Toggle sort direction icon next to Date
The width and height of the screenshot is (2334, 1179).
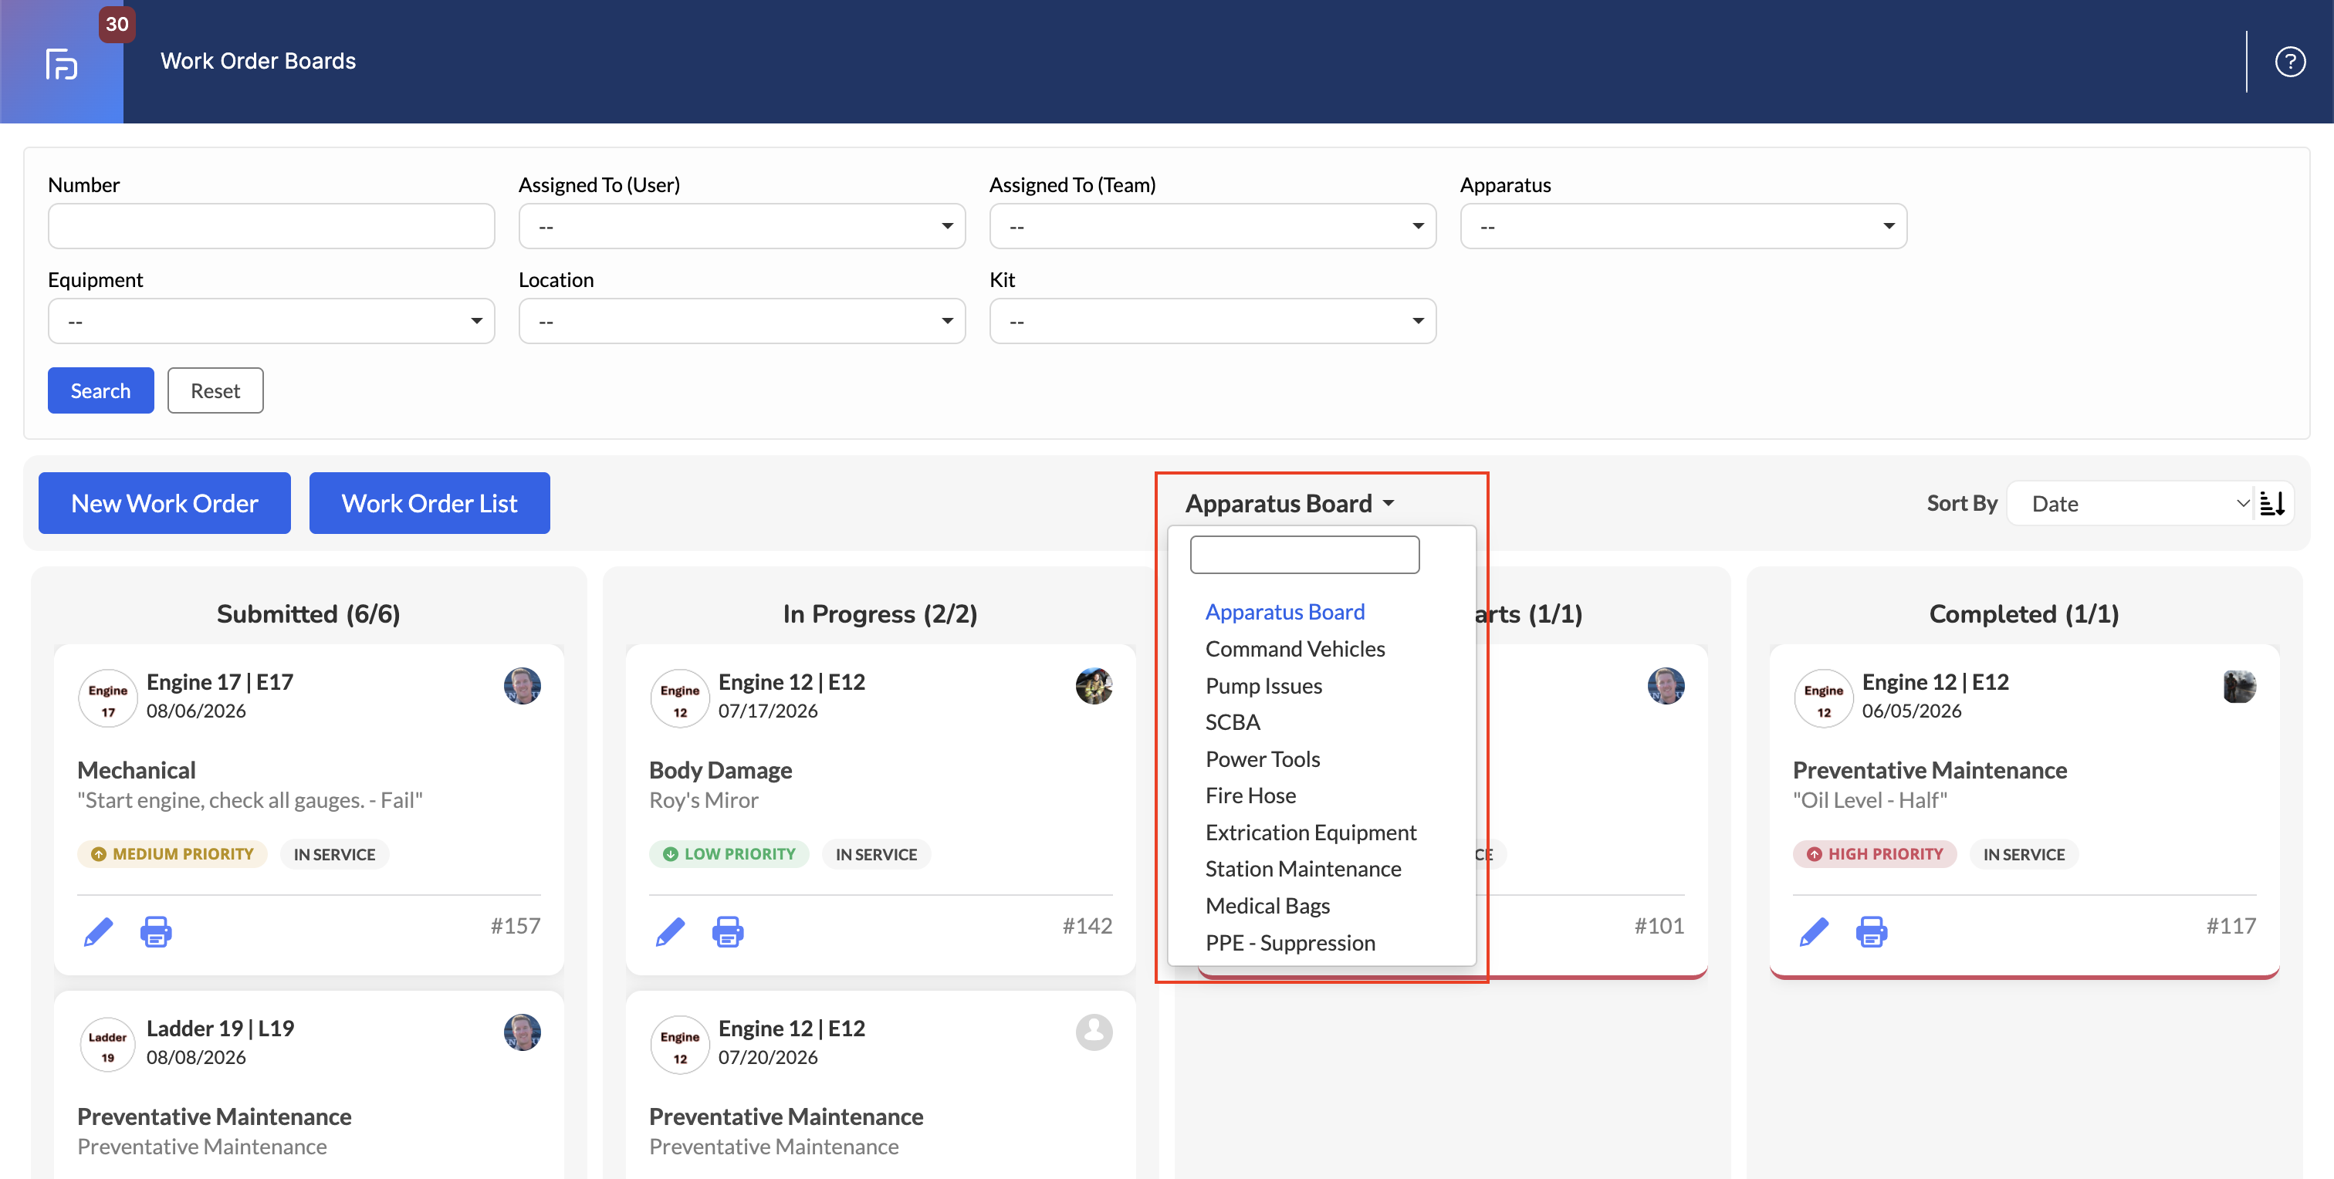click(2272, 504)
